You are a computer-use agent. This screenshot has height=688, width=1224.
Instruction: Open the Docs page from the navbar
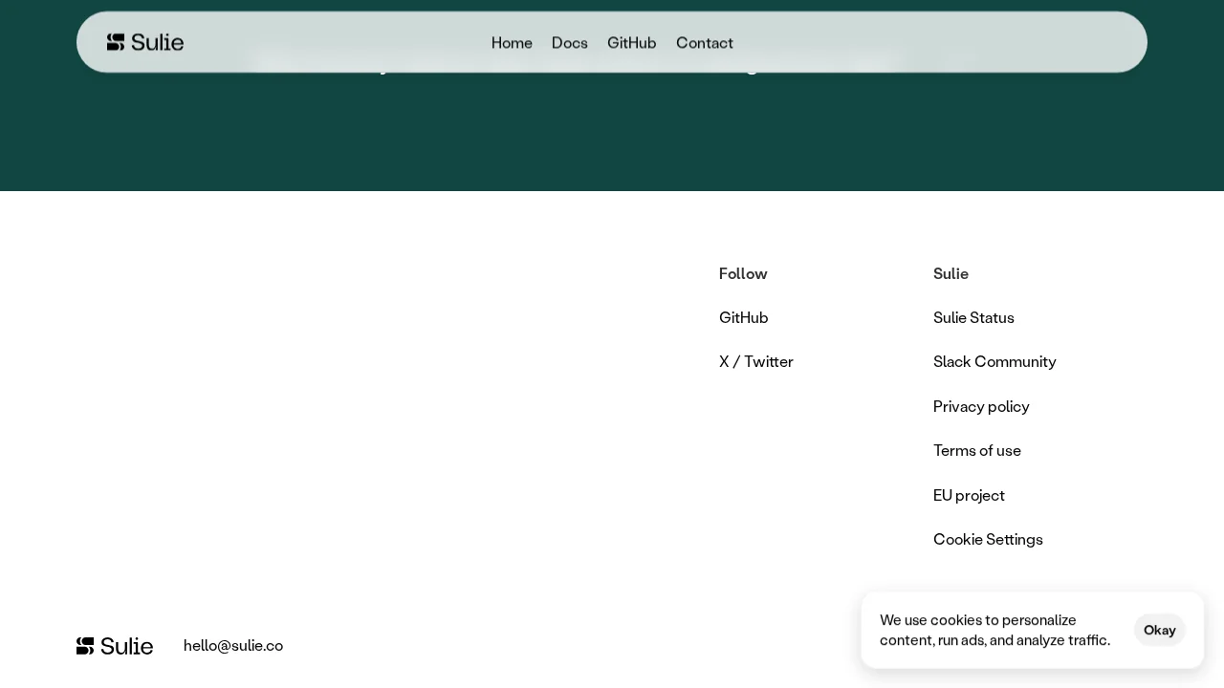[570, 42]
